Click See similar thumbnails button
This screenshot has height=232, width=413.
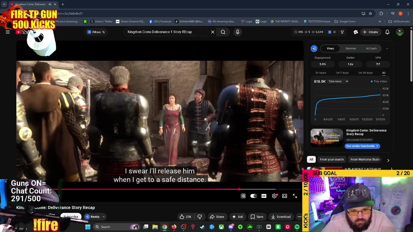pyautogui.click(x=362, y=146)
